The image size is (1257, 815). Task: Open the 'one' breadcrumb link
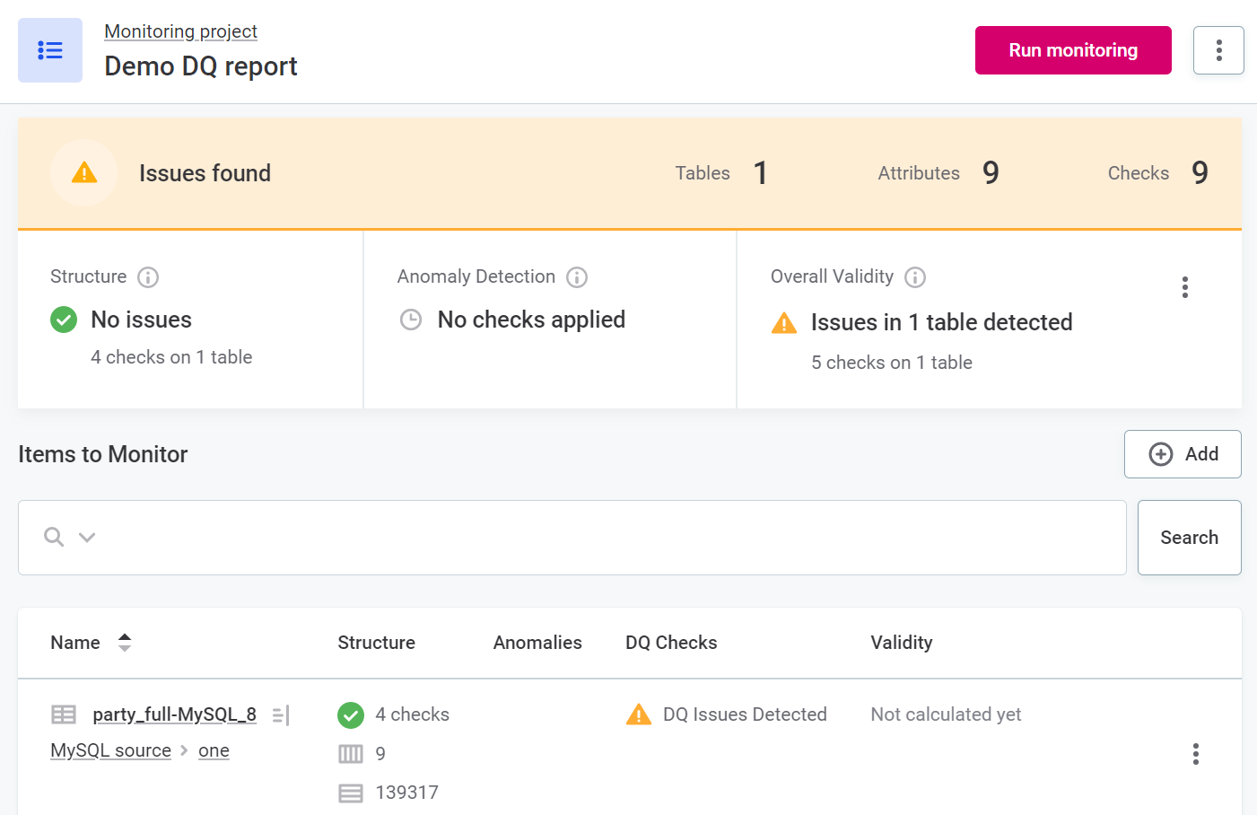(214, 750)
